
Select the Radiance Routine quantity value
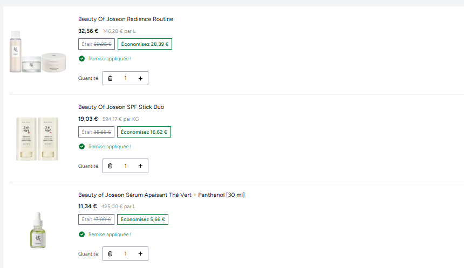(126, 78)
